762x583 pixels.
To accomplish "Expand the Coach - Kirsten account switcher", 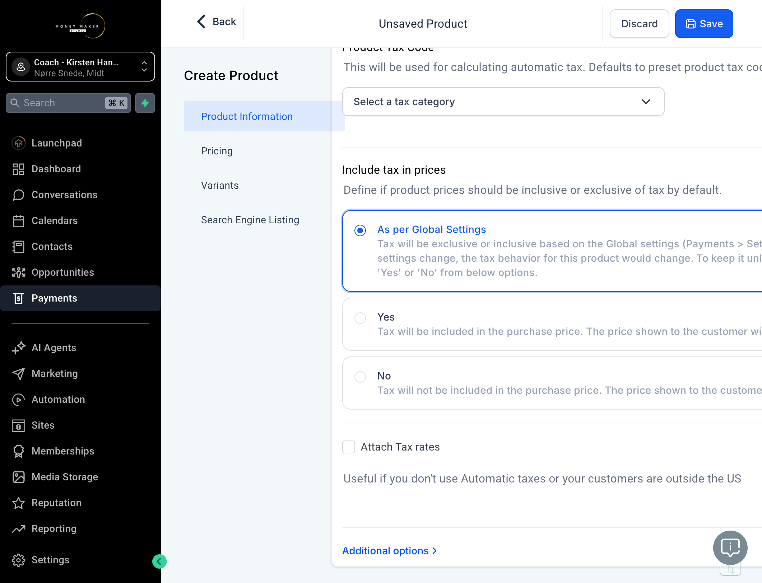I will point(80,67).
